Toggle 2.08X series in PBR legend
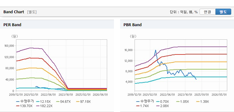234x112 pixels. 163,106
